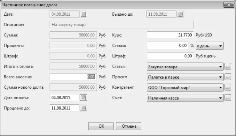Open calendar picker next to Дата field

pyautogui.click(x=84, y=14)
